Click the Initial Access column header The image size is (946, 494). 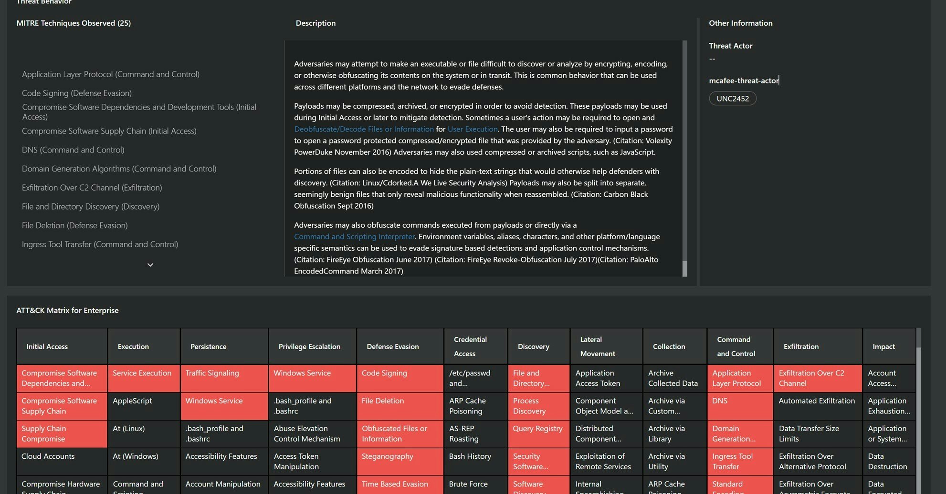pyautogui.click(x=62, y=346)
